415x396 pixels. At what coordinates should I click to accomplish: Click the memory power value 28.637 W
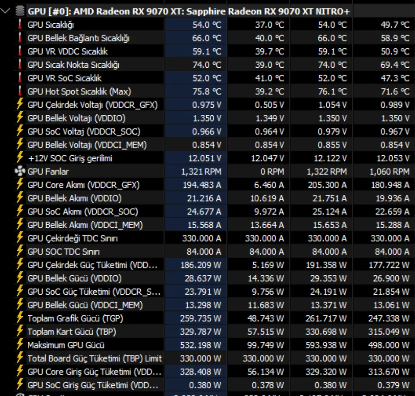[x=203, y=279]
